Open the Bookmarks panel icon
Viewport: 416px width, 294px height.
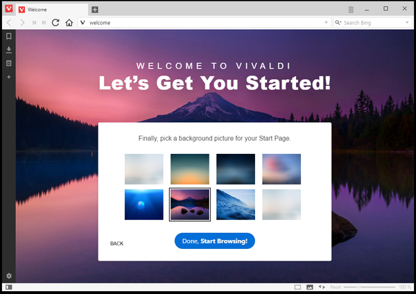9,36
